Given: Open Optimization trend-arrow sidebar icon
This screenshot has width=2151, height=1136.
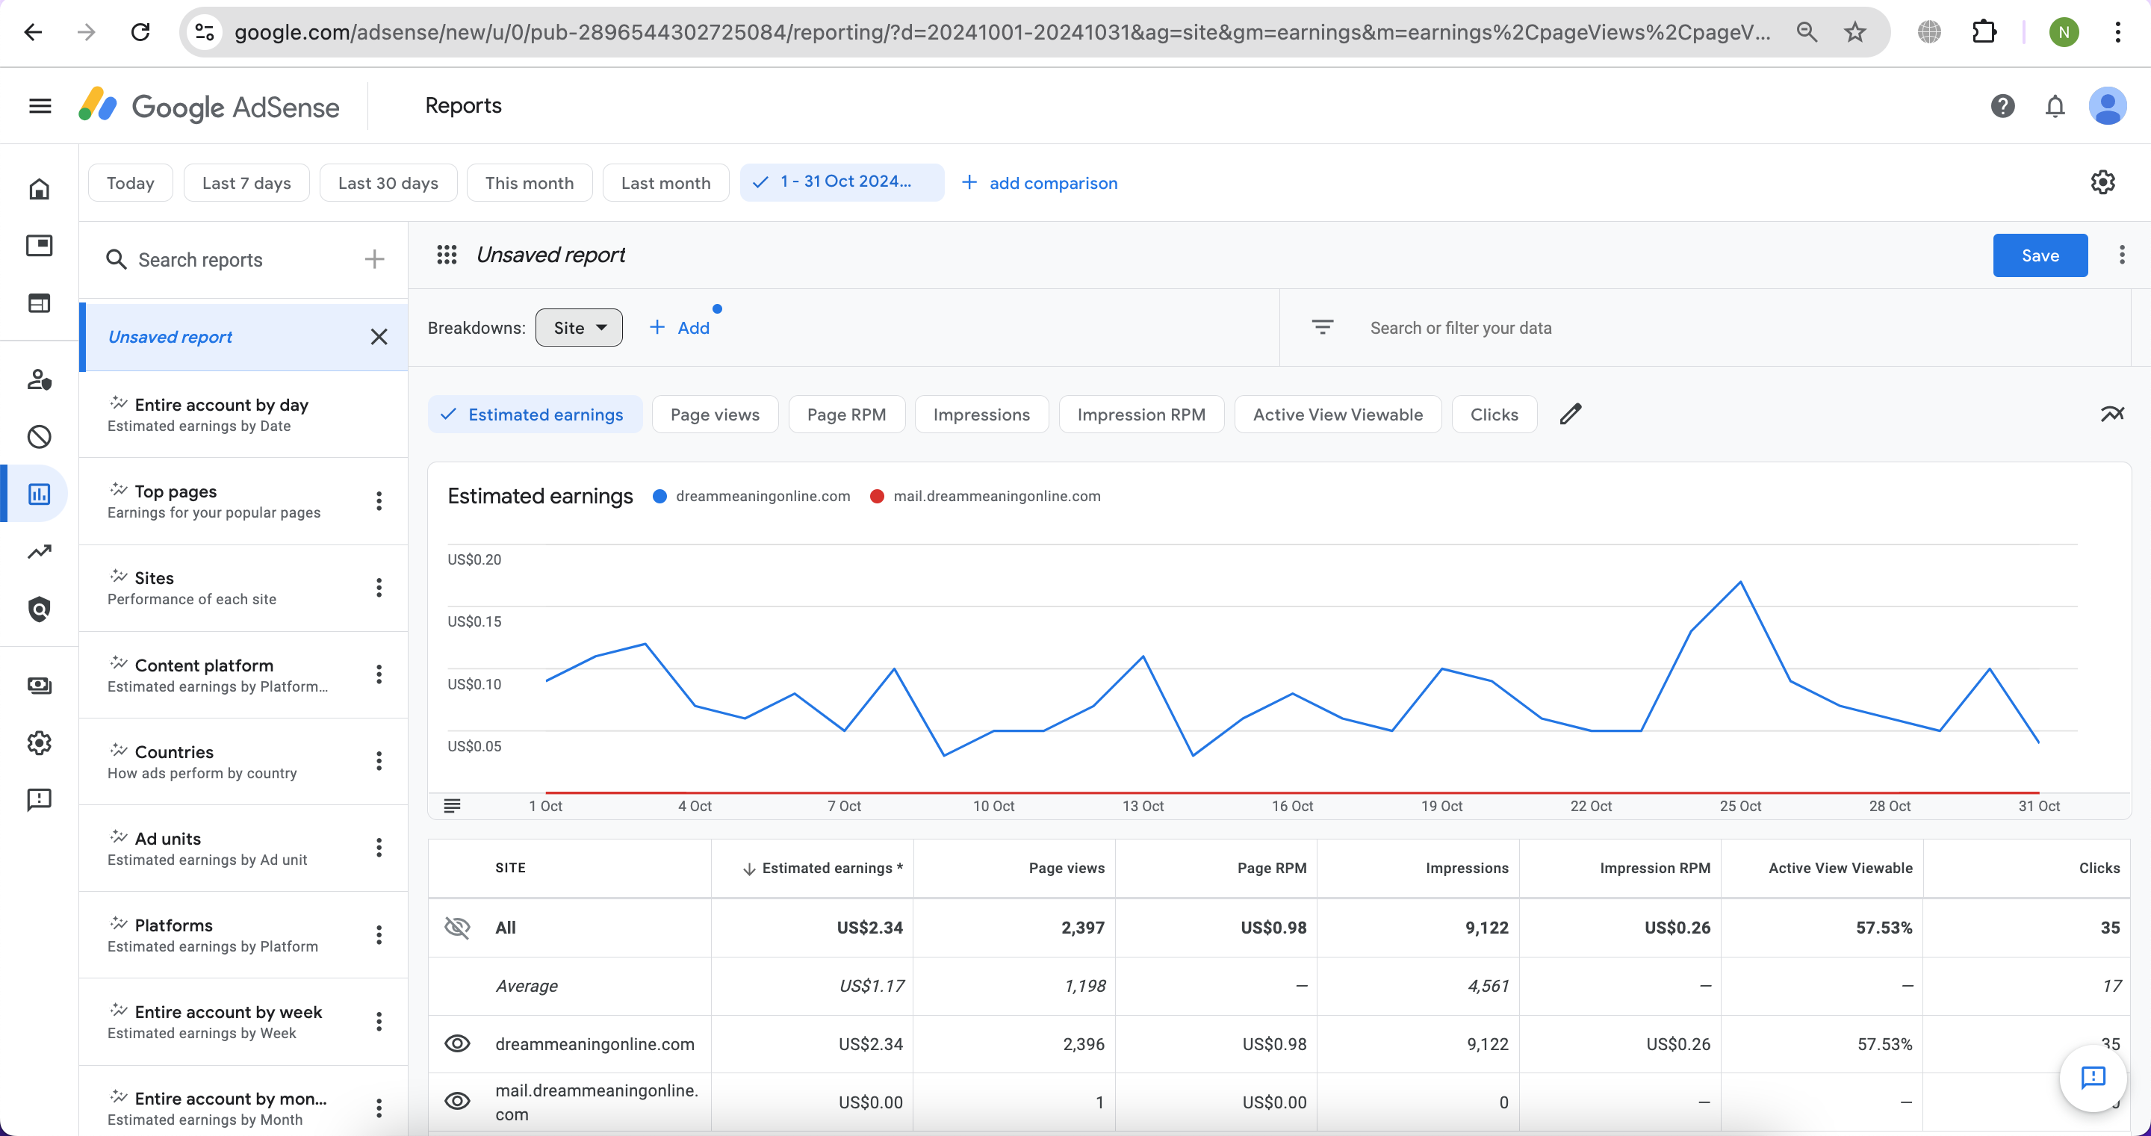Looking at the screenshot, I should (x=40, y=551).
